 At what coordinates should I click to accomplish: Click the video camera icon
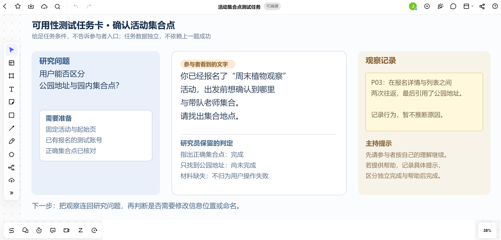pyautogui.click(x=67, y=230)
